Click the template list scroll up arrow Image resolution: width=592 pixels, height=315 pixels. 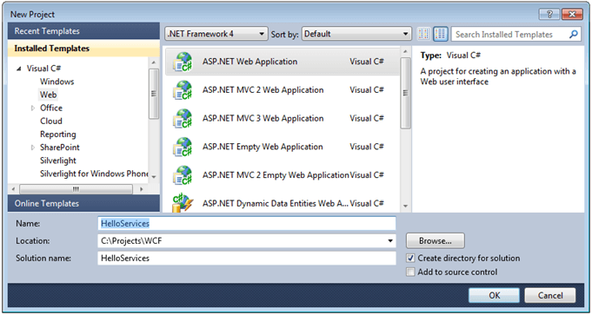(405, 51)
